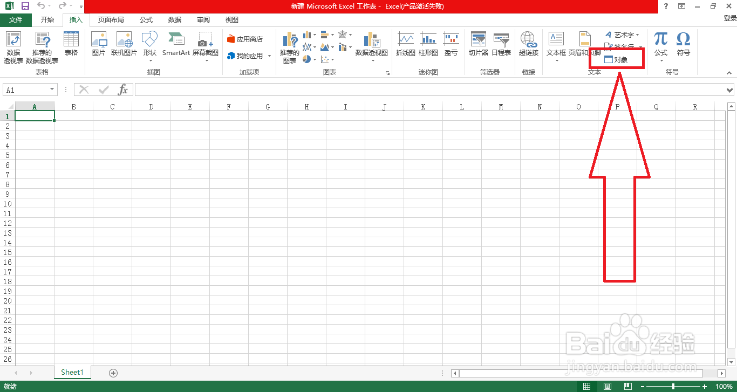Insert an area chart
This screenshot has height=392, width=737.
pos(327,47)
